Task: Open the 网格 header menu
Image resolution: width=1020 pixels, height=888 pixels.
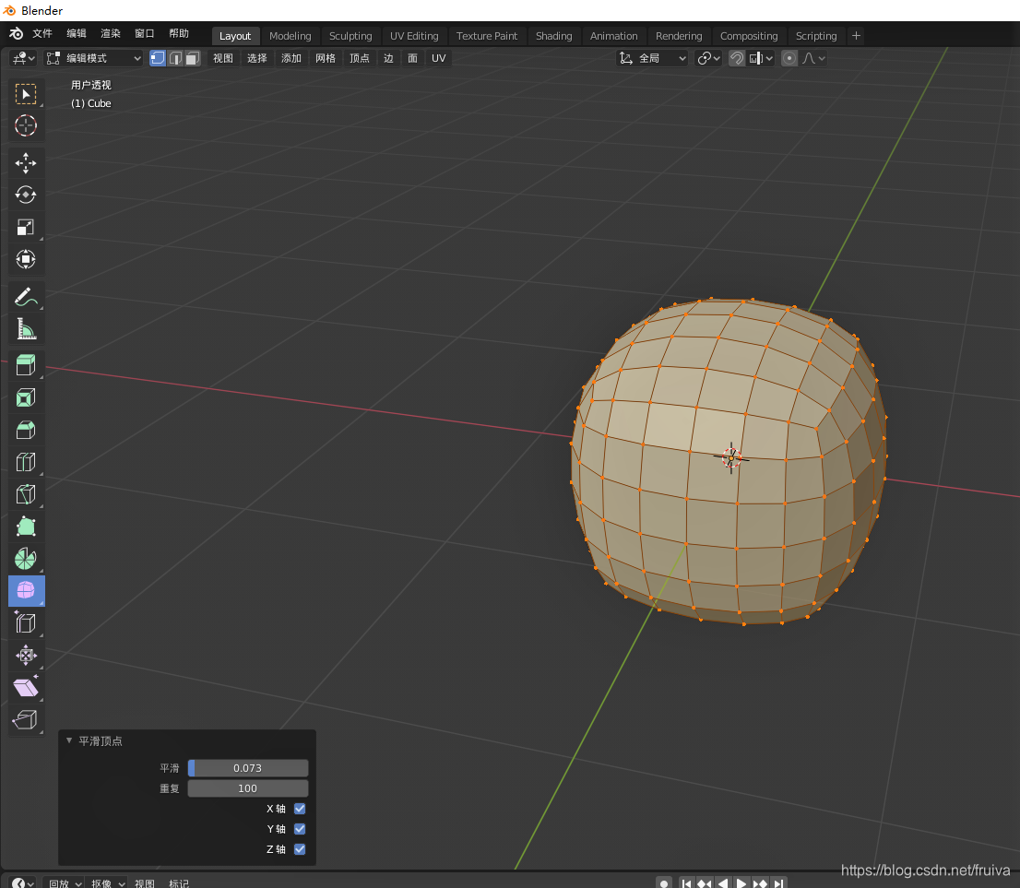Action: click(326, 58)
